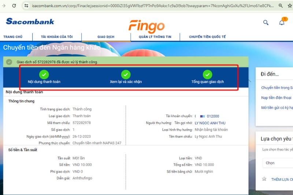Click the Tần suất value Một lần
The height and width of the screenshot is (195, 293).
(x=79, y=158)
